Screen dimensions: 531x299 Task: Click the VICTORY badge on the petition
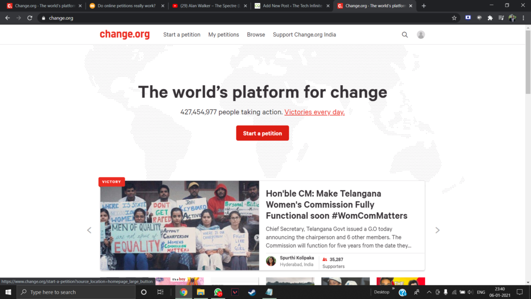(111, 182)
